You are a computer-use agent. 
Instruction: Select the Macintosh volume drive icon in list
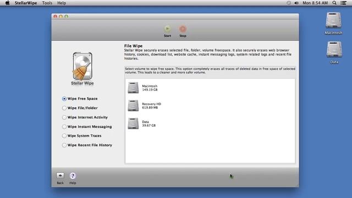coord(133,87)
